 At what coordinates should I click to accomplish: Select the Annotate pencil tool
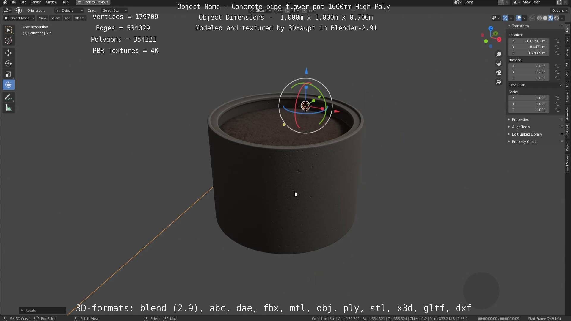point(8,97)
